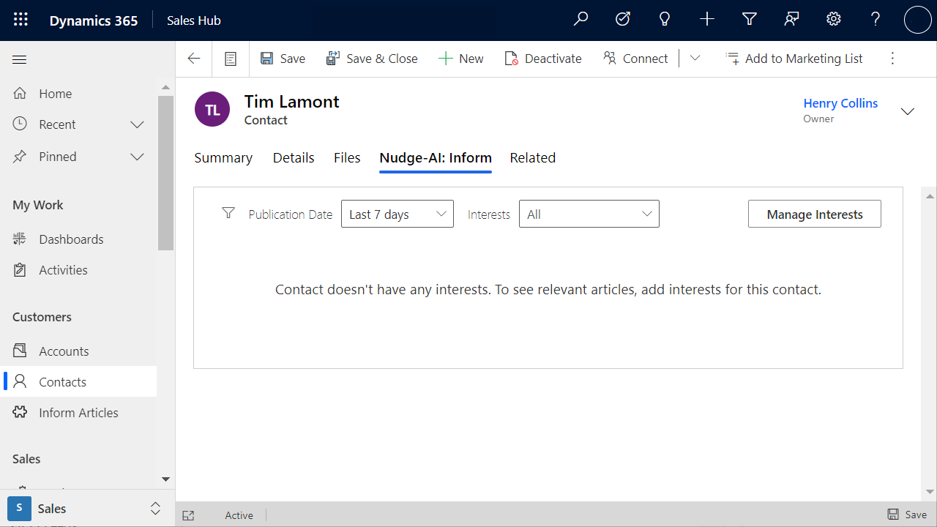Switch to the Related tab
The image size is (937, 527).
click(x=533, y=157)
